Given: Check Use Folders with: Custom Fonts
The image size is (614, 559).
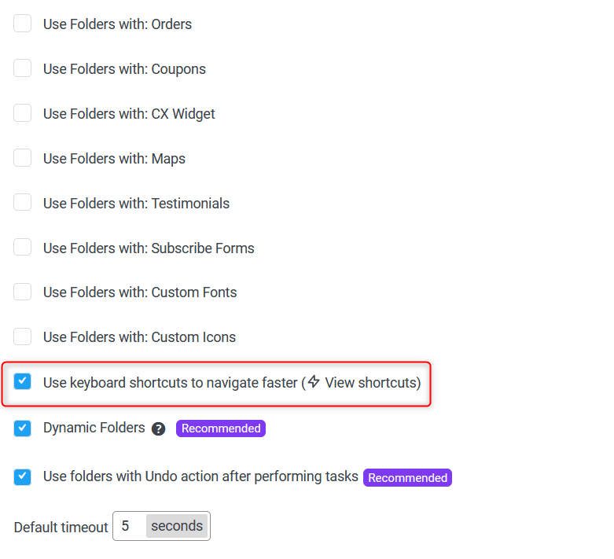Looking at the screenshot, I should (22, 292).
